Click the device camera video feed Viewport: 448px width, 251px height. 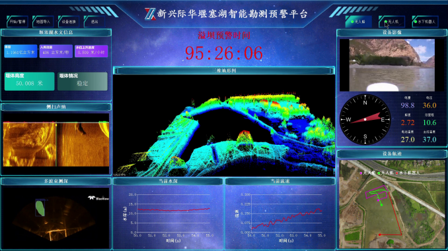coord(392,65)
